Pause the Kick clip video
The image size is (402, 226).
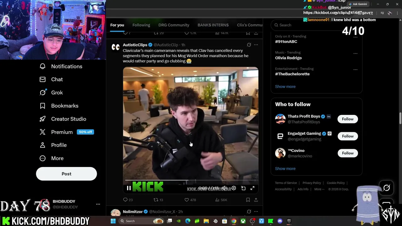129,188
